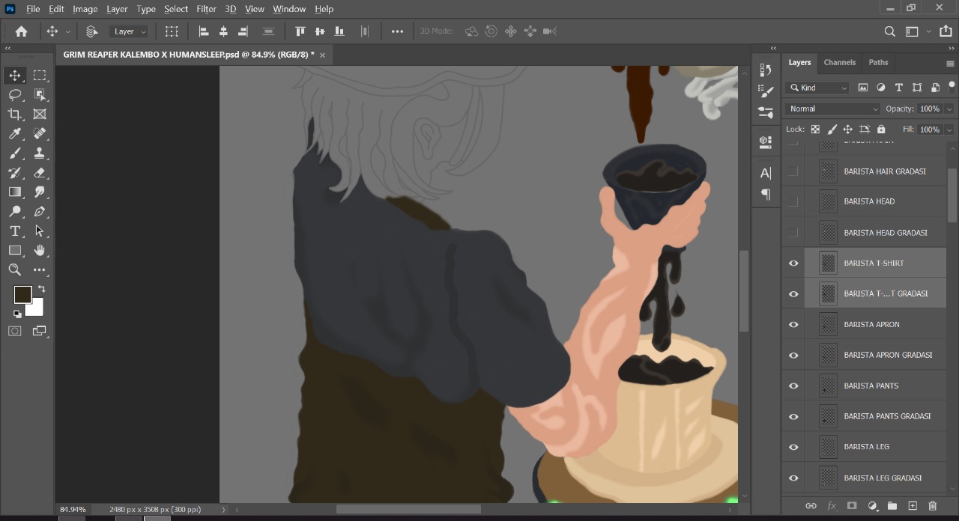This screenshot has width=959, height=521.
Task: Click the foreground color swatch
Action: [x=22, y=294]
